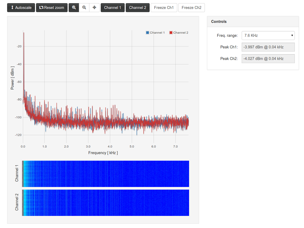Screen dimensions: 304x228
Task: Toggle Channel 2 display off
Action: coord(138,8)
